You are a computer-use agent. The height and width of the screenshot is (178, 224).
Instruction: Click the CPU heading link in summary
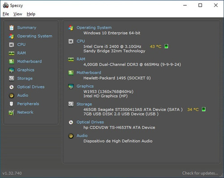point(81,41)
